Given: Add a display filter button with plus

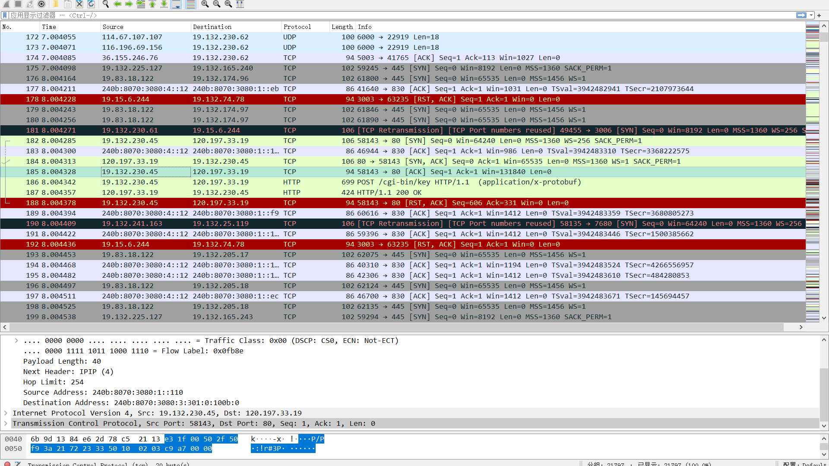Looking at the screenshot, I should click(819, 16).
